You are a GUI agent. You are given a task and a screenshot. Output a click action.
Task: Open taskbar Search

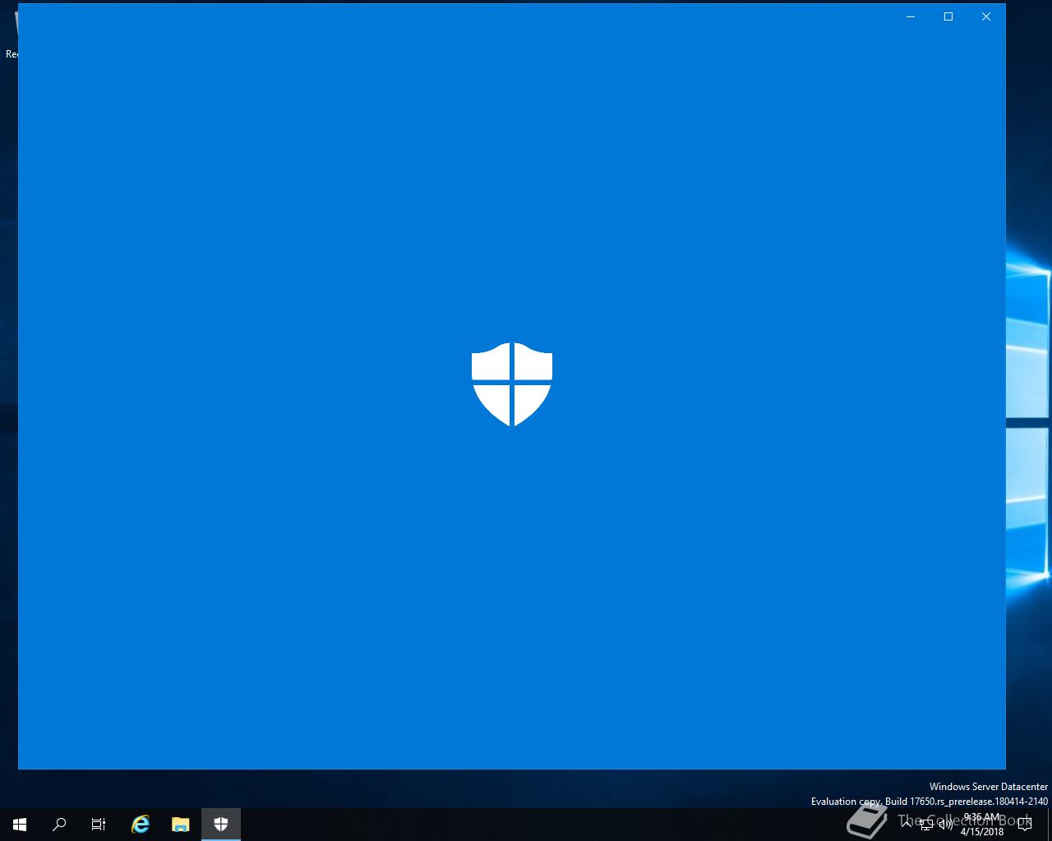point(59,825)
